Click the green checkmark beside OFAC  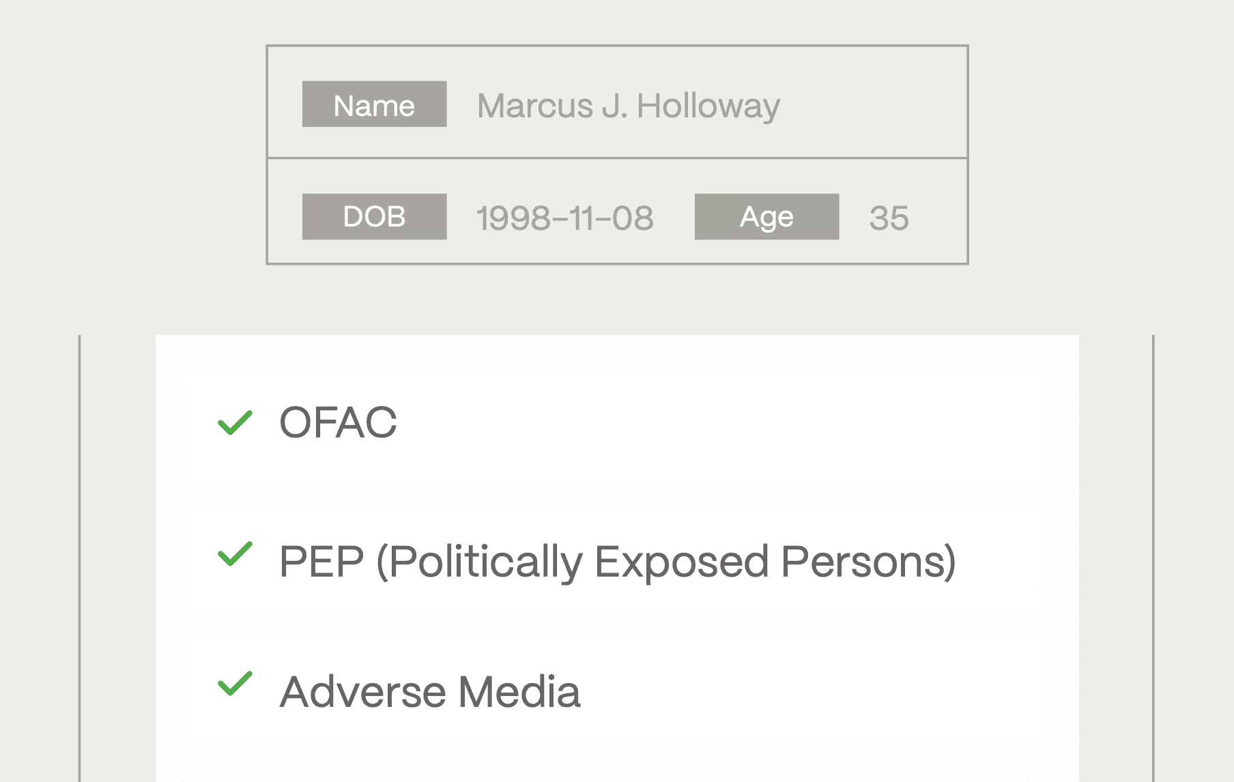tap(235, 422)
